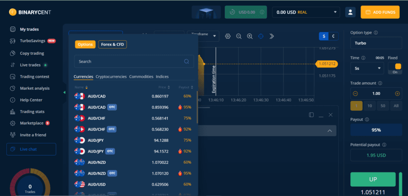
Task: Switch to the Commodities tab
Action: coord(141,77)
